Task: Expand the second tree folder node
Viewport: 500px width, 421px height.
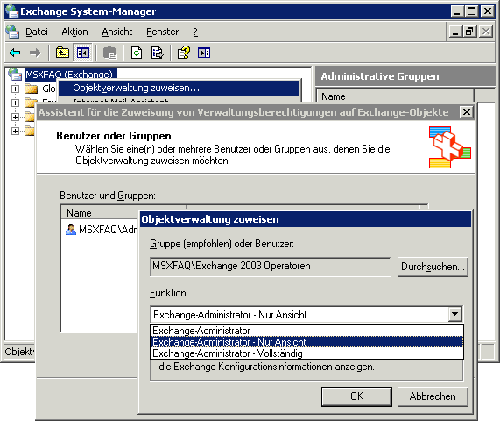Action: coord(15,103)
